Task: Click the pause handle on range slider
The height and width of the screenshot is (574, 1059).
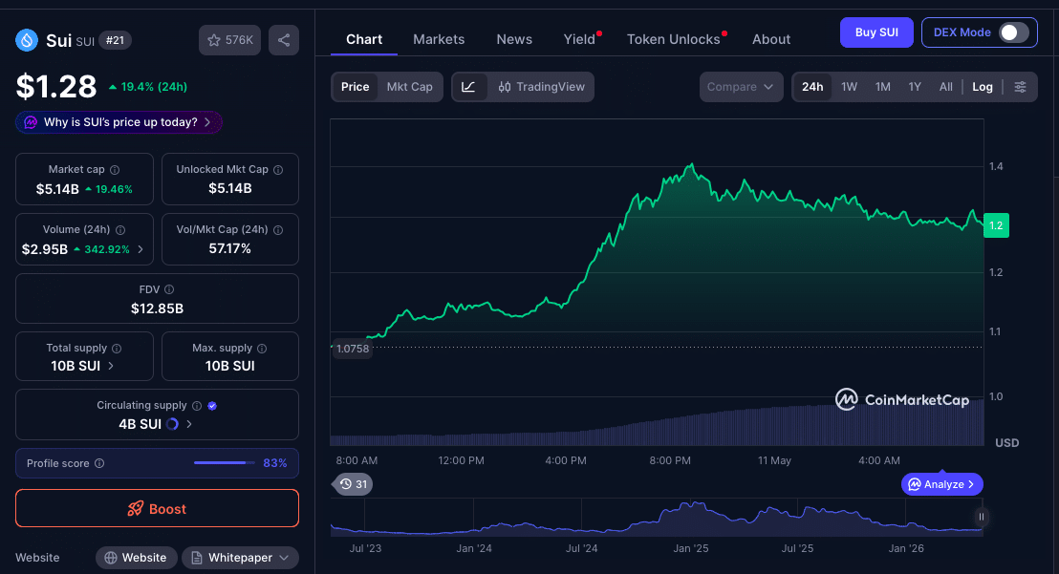Action: [982, 518]
